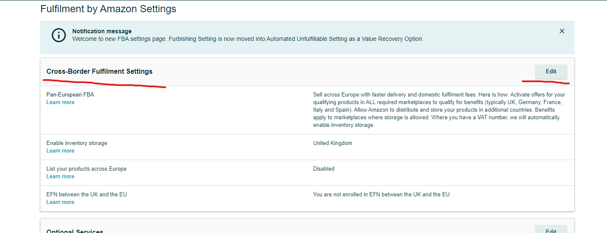Open Learn more under Enable inventory storage
Viewport: 607px width, 233px height.
tap(60, 151)
